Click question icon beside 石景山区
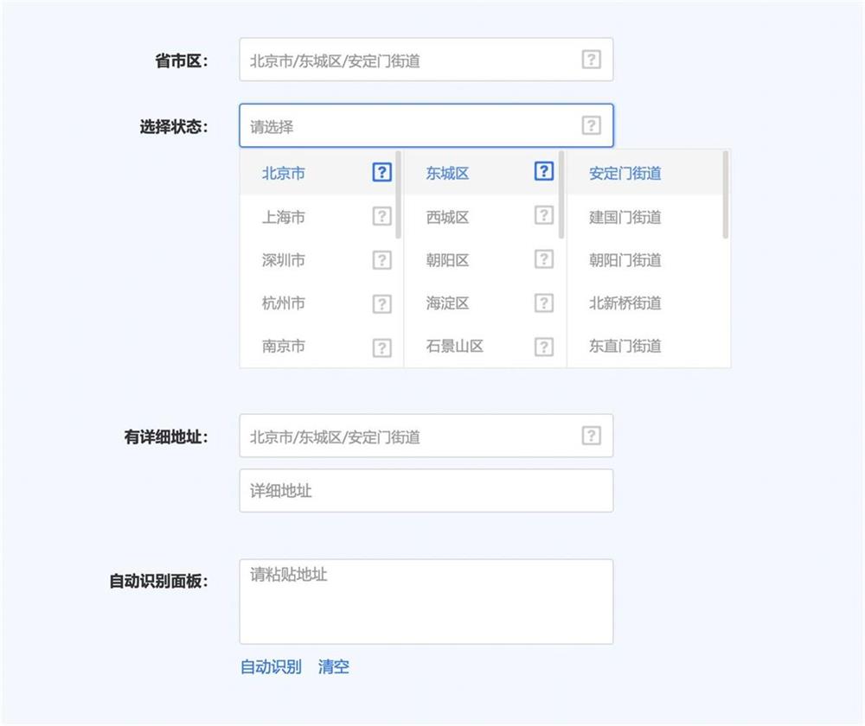Image resolution: width=865 pixels, height=726 pixels. [543, 347]
